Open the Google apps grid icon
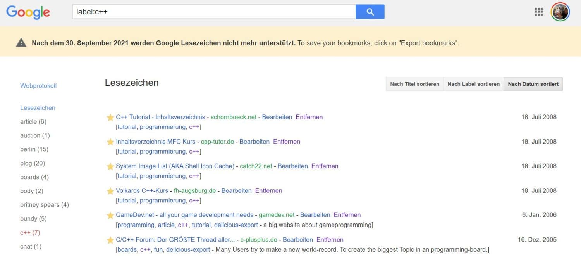The image size is (581, 256). tap(538, 12)
